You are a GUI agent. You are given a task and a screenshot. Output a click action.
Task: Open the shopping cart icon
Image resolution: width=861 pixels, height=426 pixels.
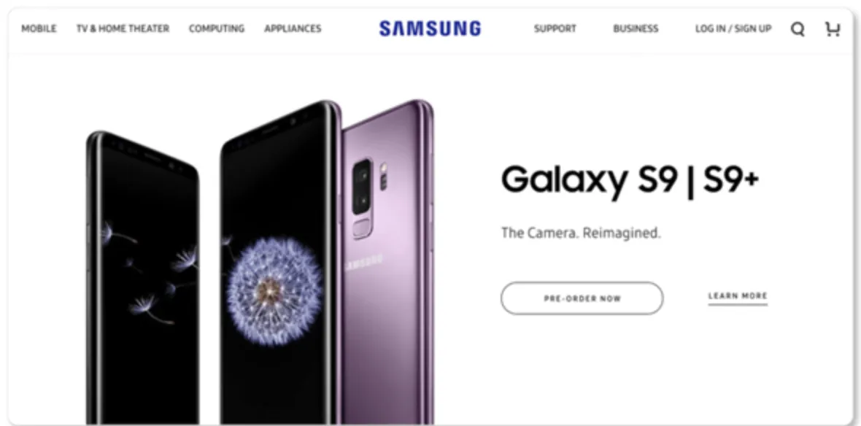point(833,28)
